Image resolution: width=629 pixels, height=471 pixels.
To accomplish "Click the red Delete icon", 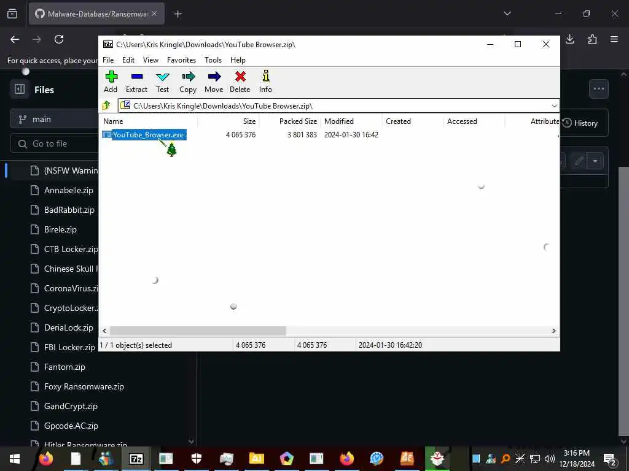I will point(240,77).
